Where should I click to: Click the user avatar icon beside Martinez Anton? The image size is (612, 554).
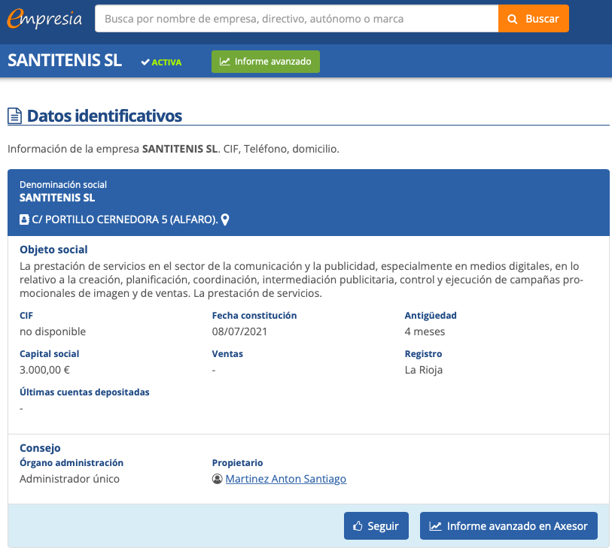[x=218, y=479]
